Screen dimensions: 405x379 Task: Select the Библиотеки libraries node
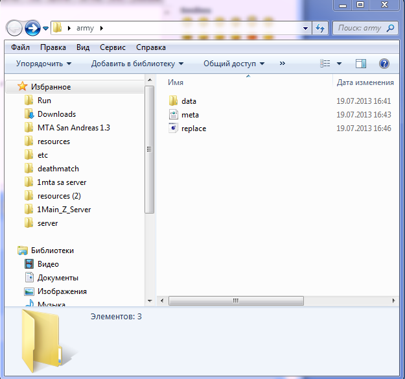point(52,251)
